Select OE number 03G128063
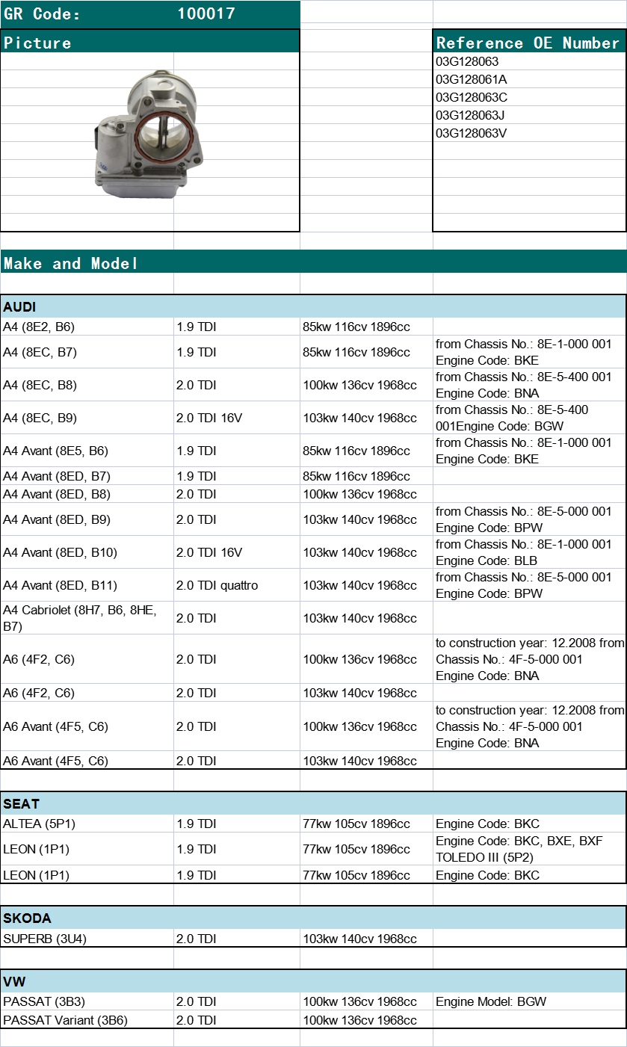This screenshot has height=1047, width=627. (529, 61)
